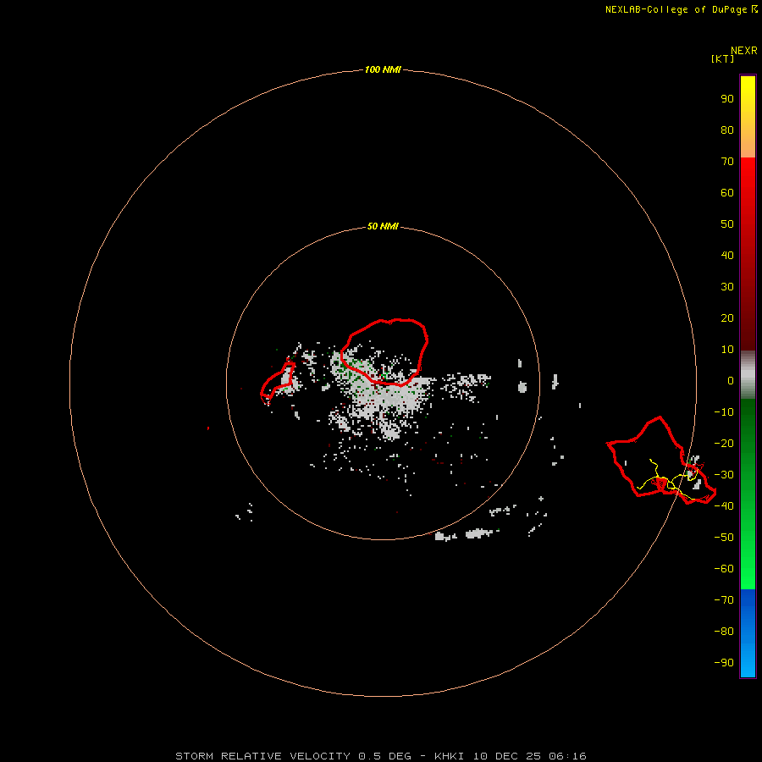This screenshot has width=762, height=762.
Task: Click the large central red island outline
Action: coord(384,352)
